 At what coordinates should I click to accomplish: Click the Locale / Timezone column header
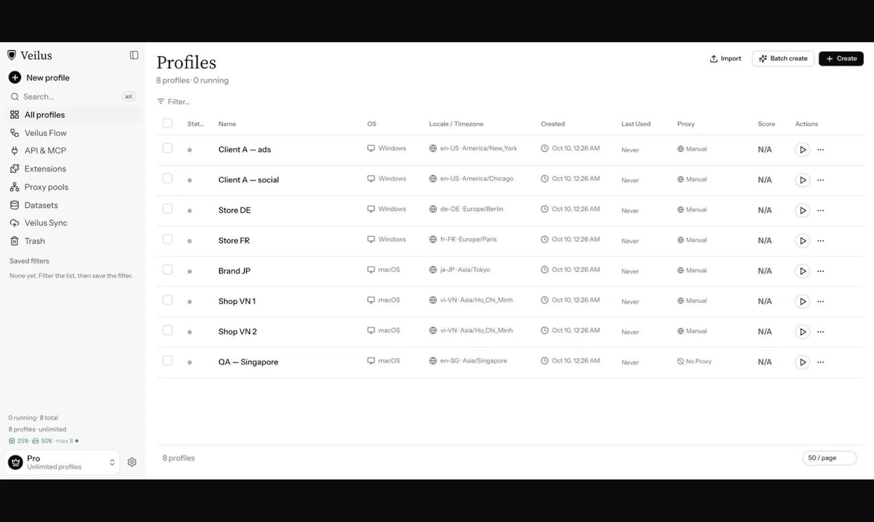click(456, 124)
